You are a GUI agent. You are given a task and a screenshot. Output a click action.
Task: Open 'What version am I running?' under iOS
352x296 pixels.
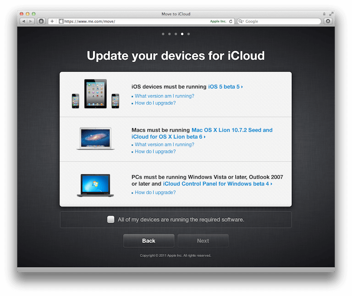(164, 96)
